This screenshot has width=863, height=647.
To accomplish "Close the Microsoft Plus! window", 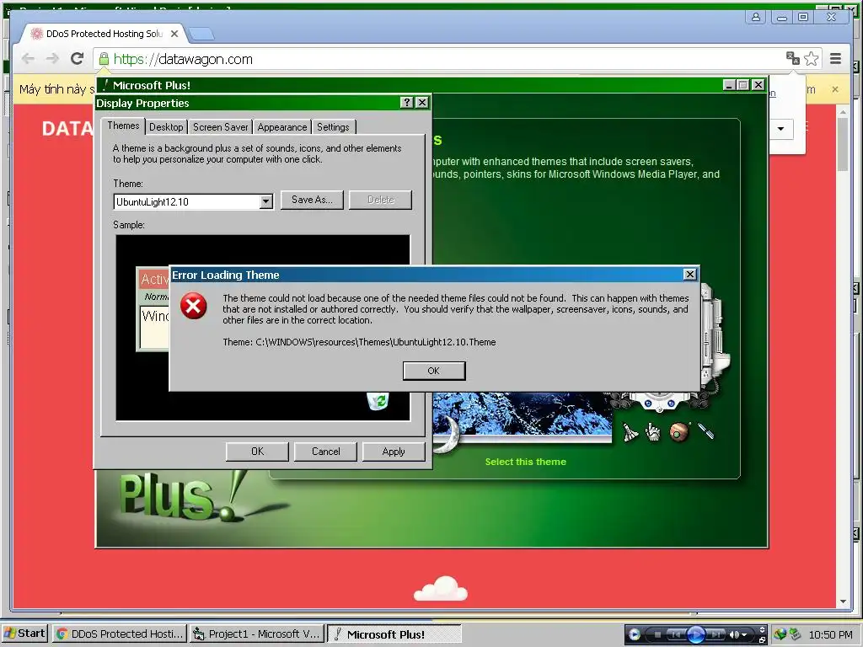I will (x=758, y=85).
